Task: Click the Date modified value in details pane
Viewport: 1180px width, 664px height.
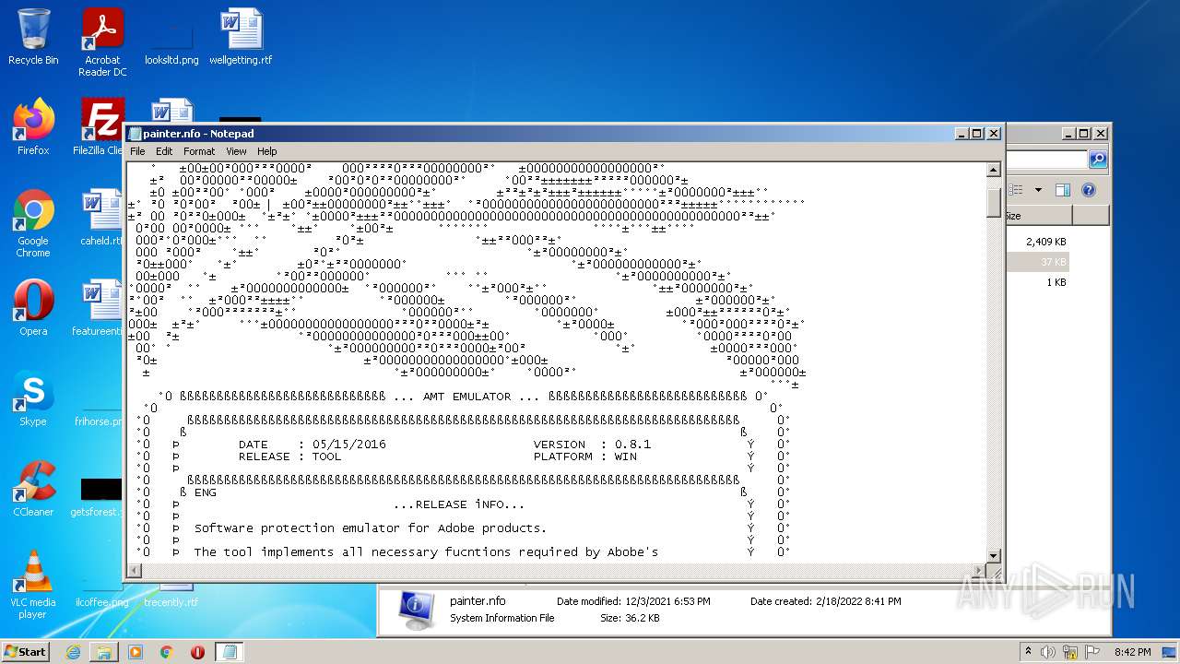Action: click(667, 601)
